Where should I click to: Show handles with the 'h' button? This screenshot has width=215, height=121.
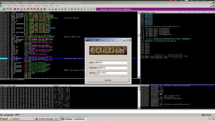(x=66, y=9)
